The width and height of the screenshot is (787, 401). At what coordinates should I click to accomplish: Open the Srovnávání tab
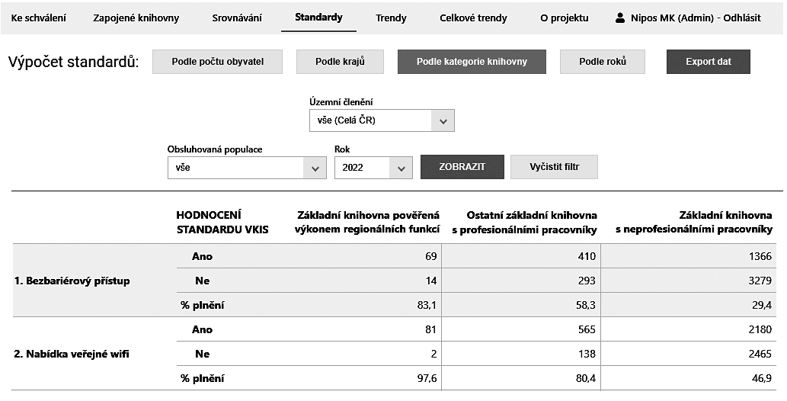pyautogui.click(x=237, y=18)
